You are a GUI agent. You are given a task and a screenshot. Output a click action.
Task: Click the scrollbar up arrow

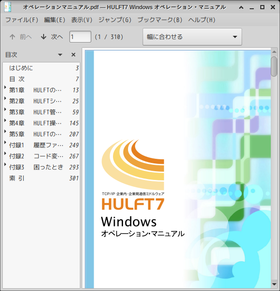pos(274,52)
